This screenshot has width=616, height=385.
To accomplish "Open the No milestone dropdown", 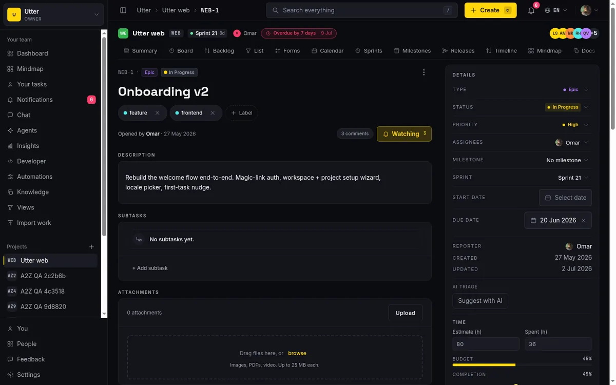I will pos(567,160).
